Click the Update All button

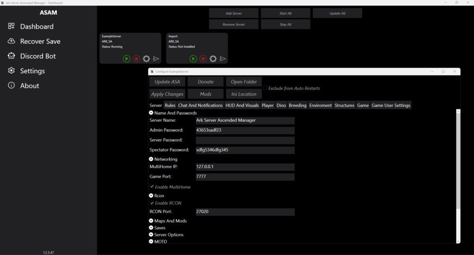(337, 13)
